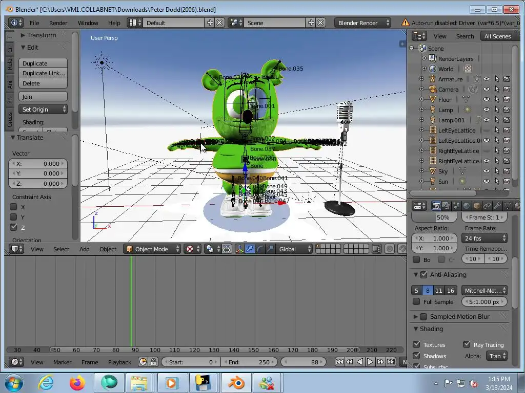
Task: Open the Global orientation dropdown
Action: tap(294, 249)
